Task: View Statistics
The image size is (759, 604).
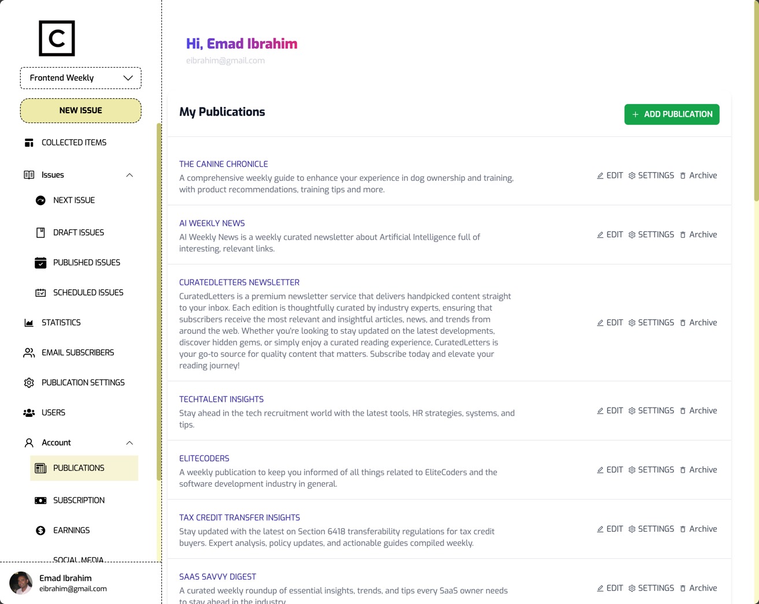Action: (61, 322)
